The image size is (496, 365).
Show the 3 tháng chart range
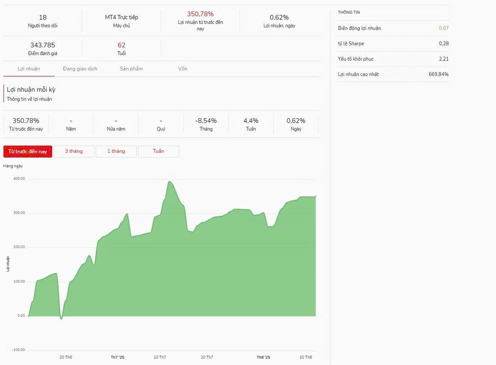[x=74, y=151]
